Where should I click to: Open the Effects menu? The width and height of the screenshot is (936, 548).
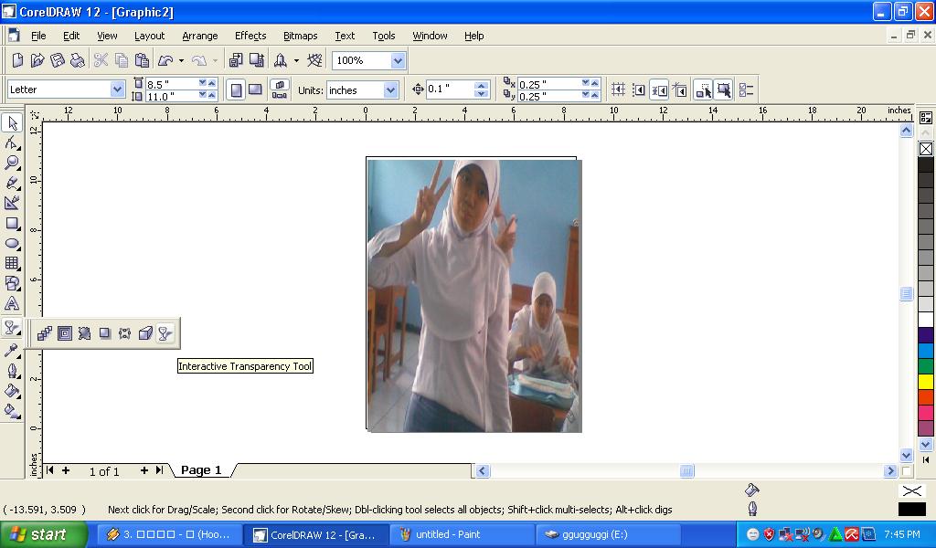(250, 36)
